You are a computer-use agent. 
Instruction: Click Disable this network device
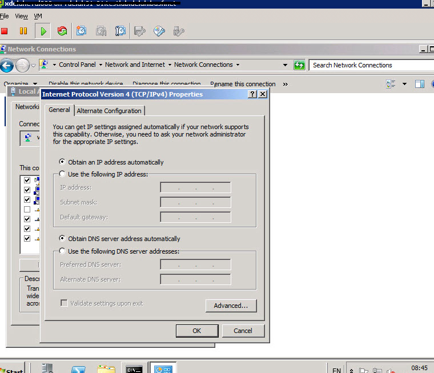point(86,83)
